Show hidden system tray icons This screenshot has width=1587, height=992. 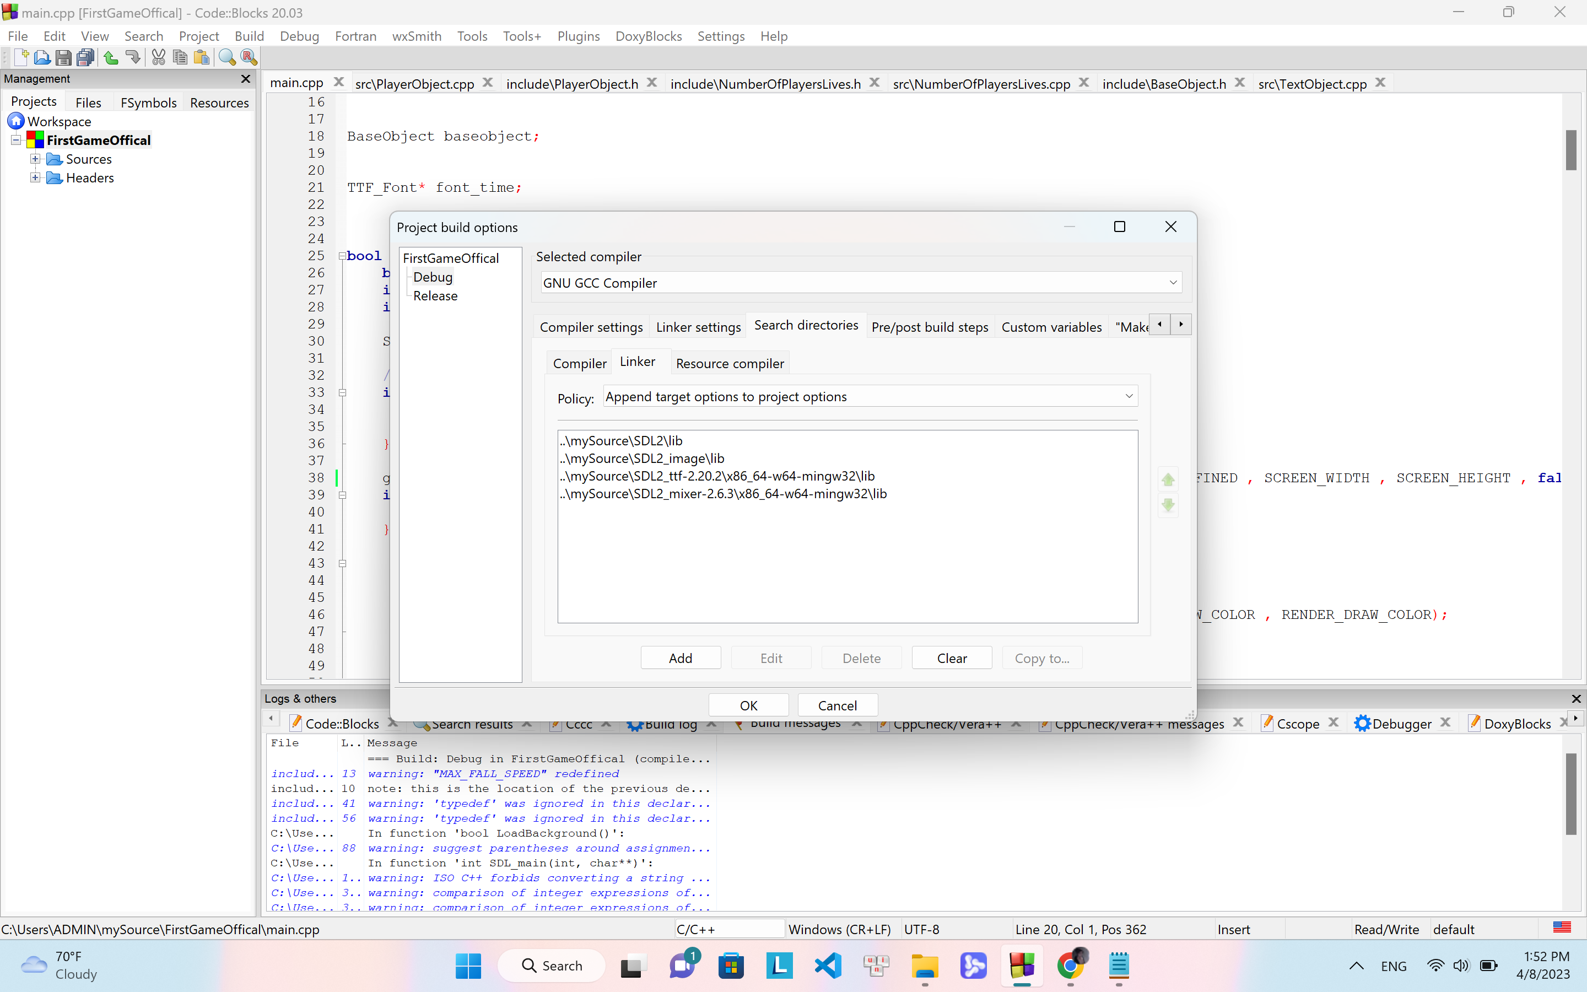coord(1356,966)
